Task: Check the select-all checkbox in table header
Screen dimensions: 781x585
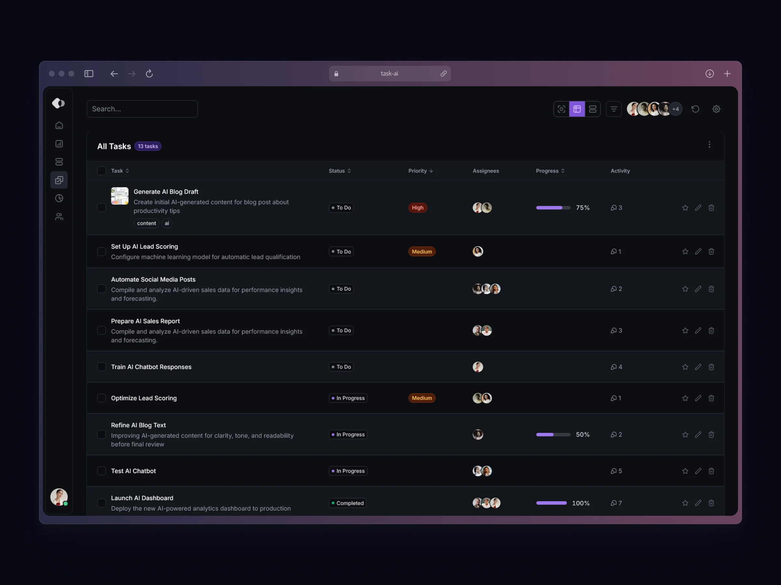Action: click(x=101, y=171)
